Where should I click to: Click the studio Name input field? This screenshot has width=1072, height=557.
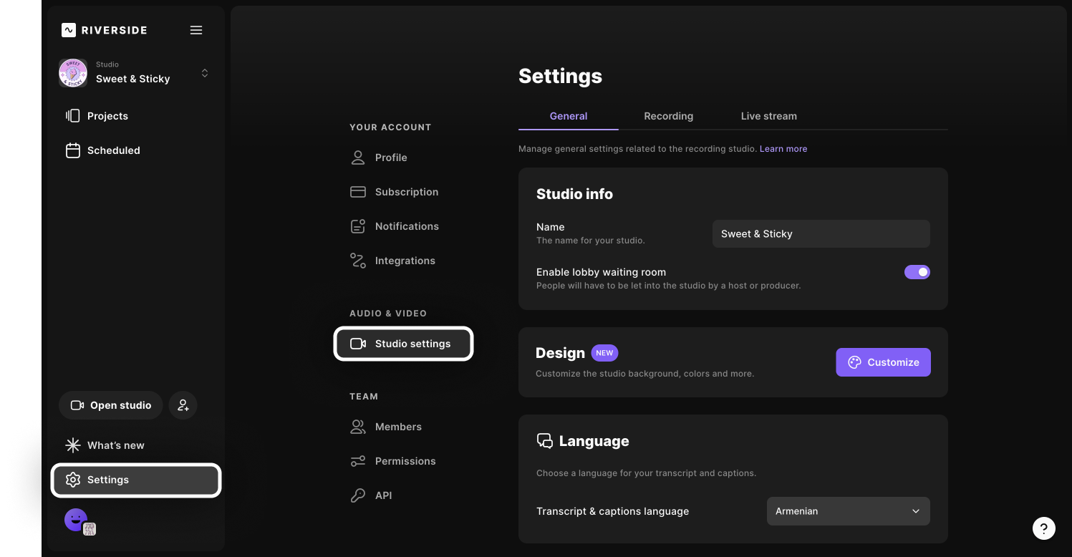coord(821,234)
